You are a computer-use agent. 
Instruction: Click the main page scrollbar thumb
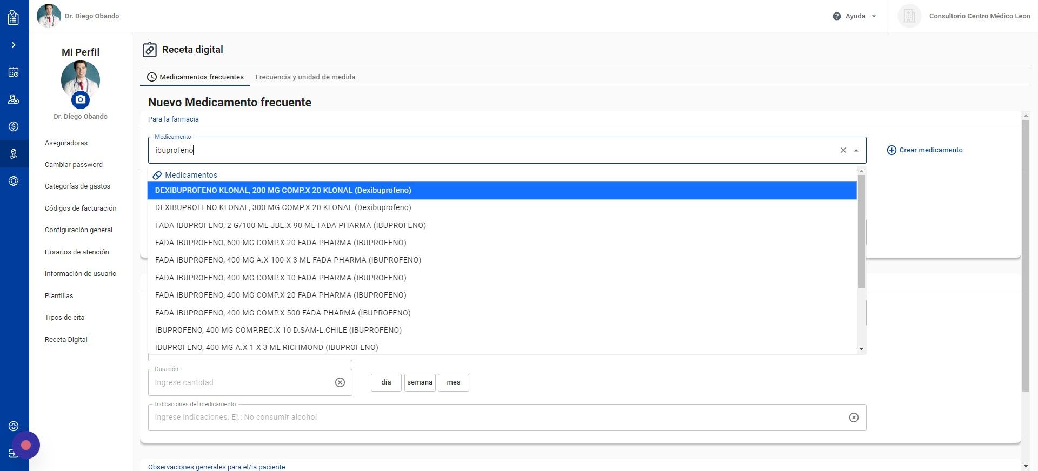[x=1026, y=255]
